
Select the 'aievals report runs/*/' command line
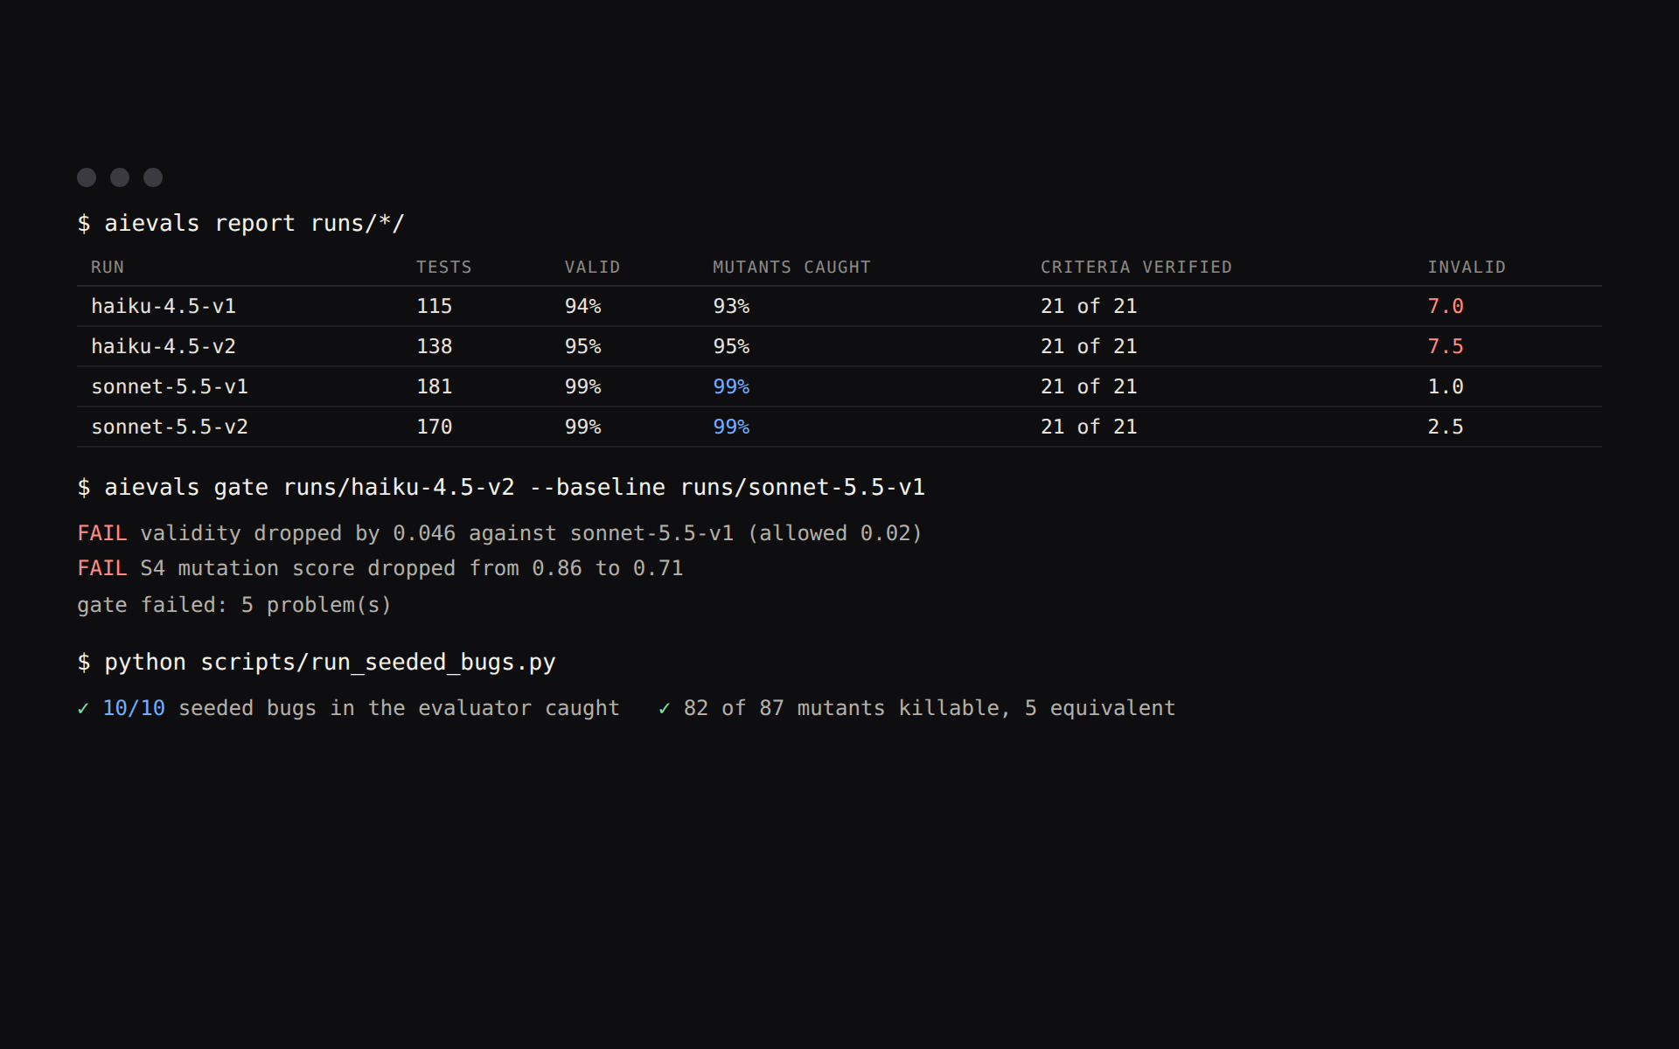click(241, 224)
